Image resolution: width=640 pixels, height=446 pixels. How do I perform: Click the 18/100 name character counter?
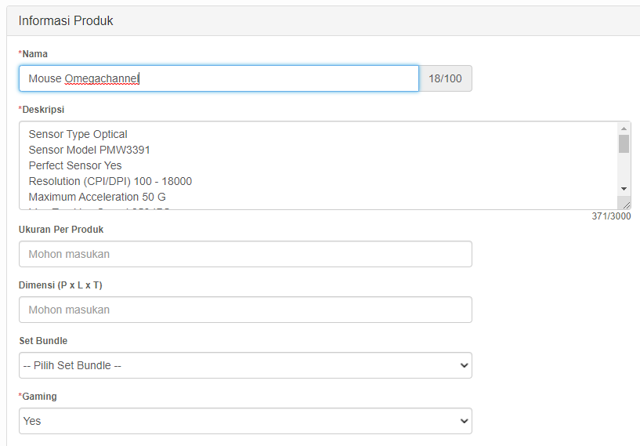click(x=445, y=78)
